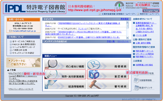Open 審判検索 trial search button
The image size is (163, 101).
108,84
